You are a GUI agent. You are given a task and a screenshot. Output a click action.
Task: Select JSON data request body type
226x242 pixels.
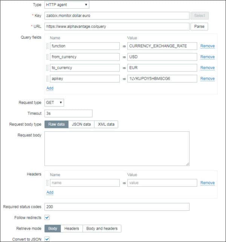[81, 125]
